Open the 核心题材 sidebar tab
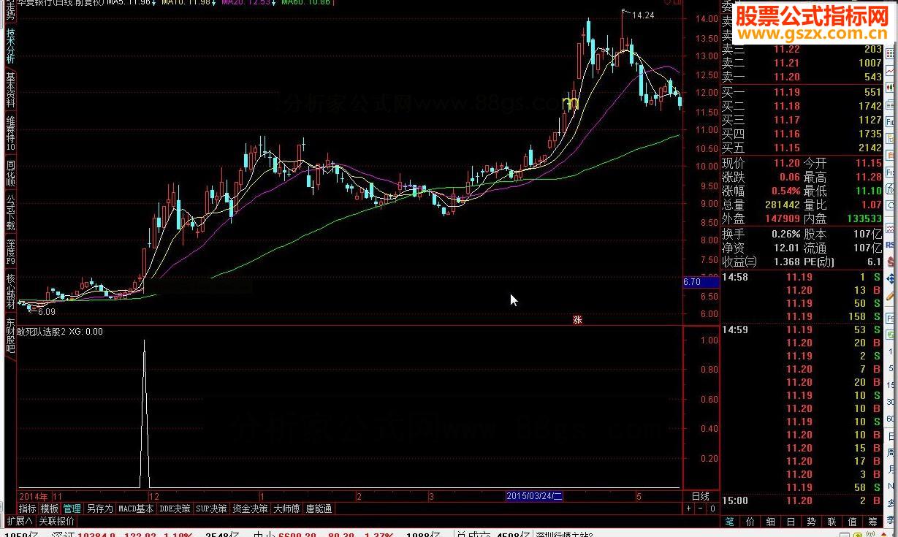Image resolution: width=898 pixels, height=537 pixels. (x=10, y=291)
